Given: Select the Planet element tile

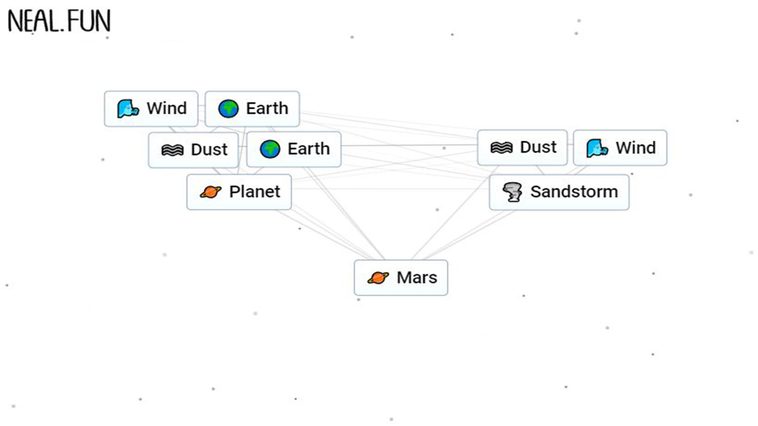Looking at the screenshot, I should click(239, 192).
